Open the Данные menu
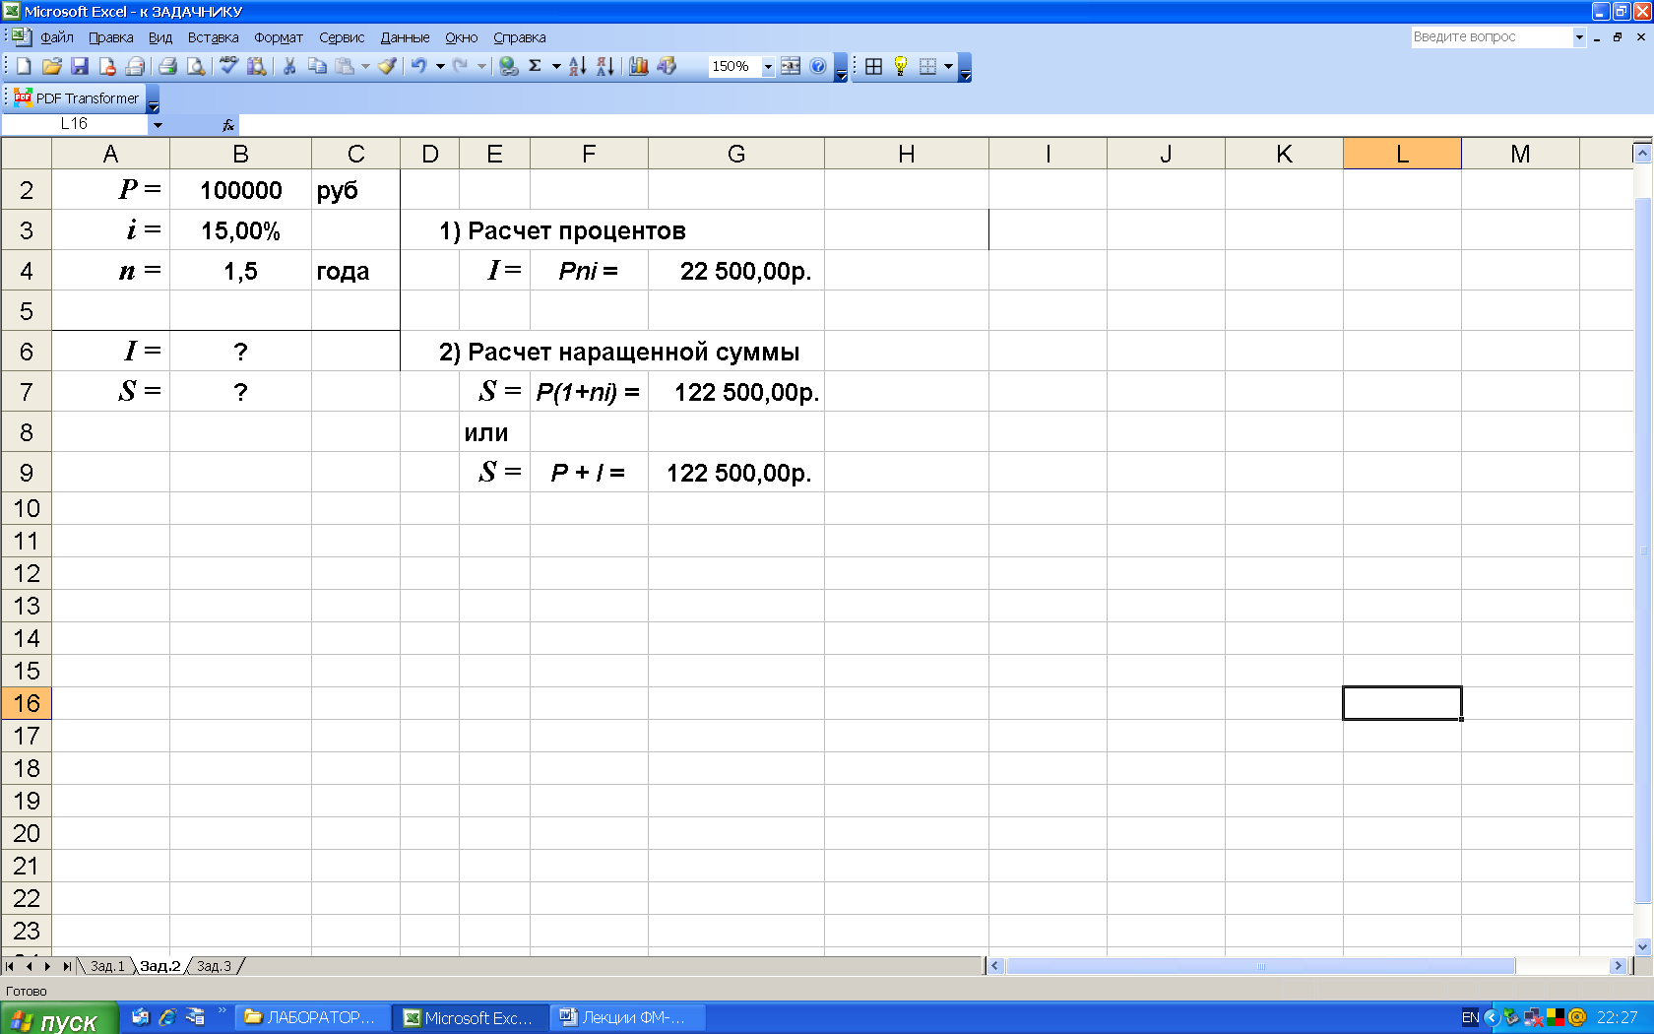 (x=405, y=37)
